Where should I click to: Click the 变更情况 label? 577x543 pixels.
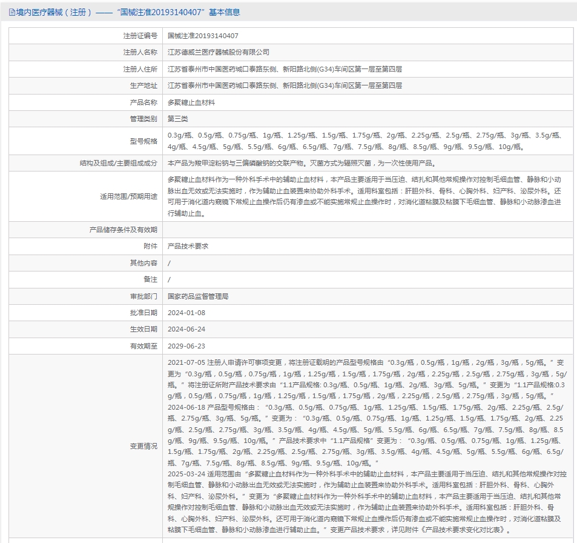pyautogui.click(x=143, y=446)
